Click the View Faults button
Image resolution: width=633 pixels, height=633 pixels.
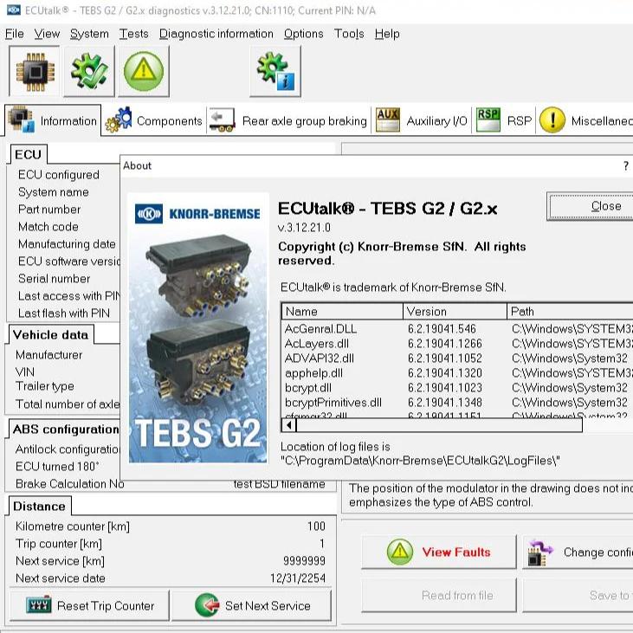point(439,552)
